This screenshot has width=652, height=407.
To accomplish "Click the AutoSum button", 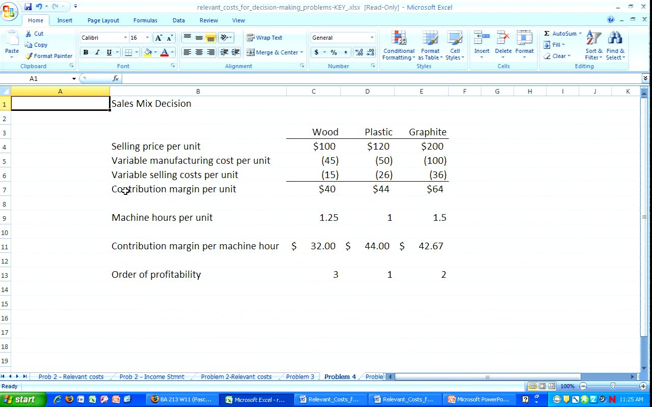I will tap(563, 34).
